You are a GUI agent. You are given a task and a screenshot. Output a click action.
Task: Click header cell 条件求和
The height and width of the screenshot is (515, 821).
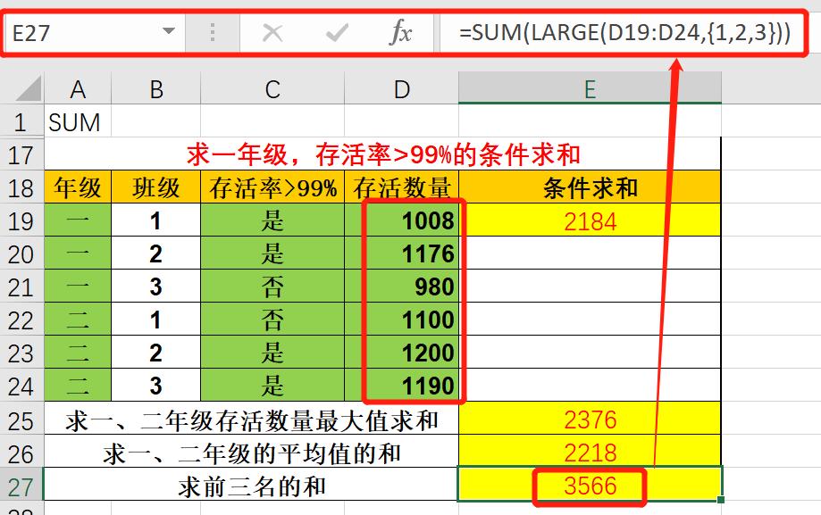coord(591,187)
